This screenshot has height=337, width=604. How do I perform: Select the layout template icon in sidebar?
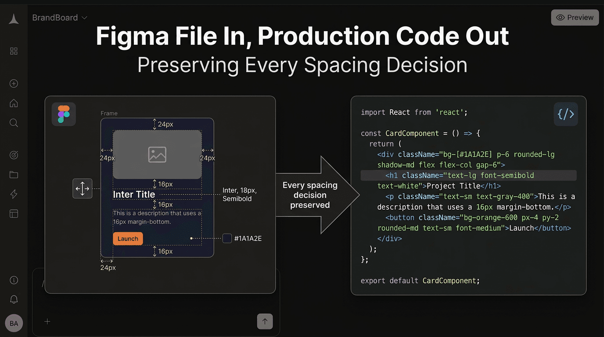[x=14, y=214]
